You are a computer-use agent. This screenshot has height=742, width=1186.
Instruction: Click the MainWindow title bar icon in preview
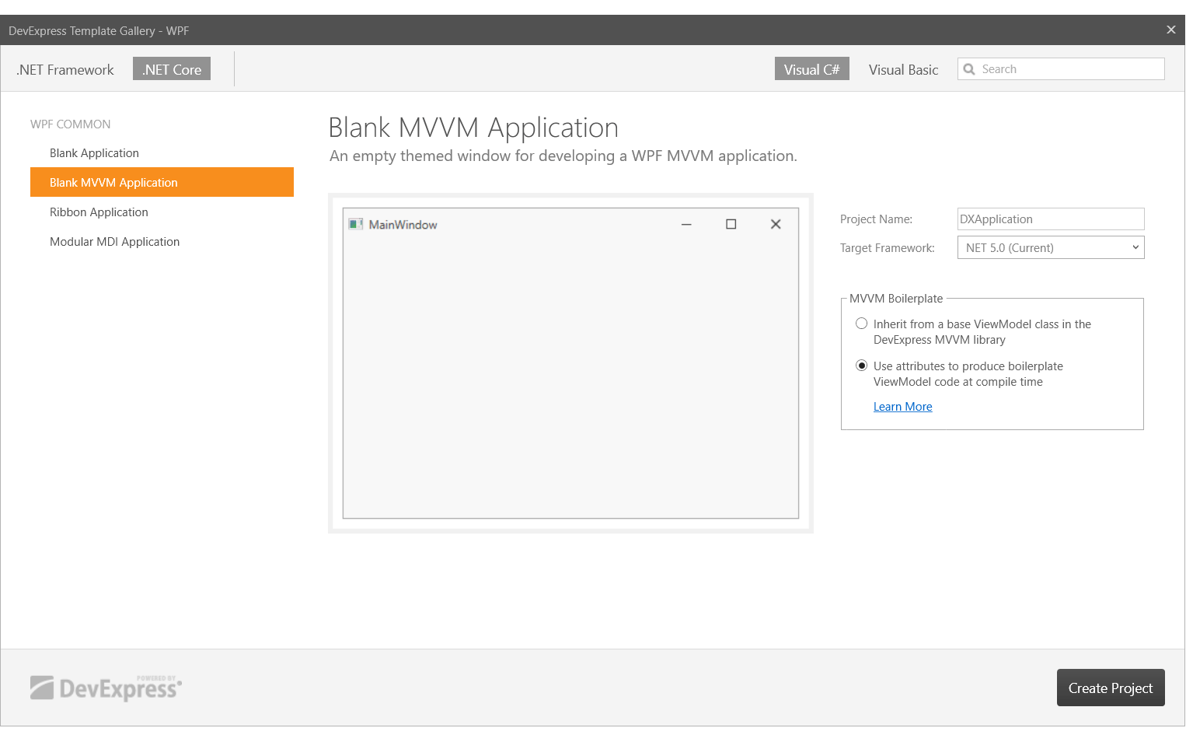point(356,224)
